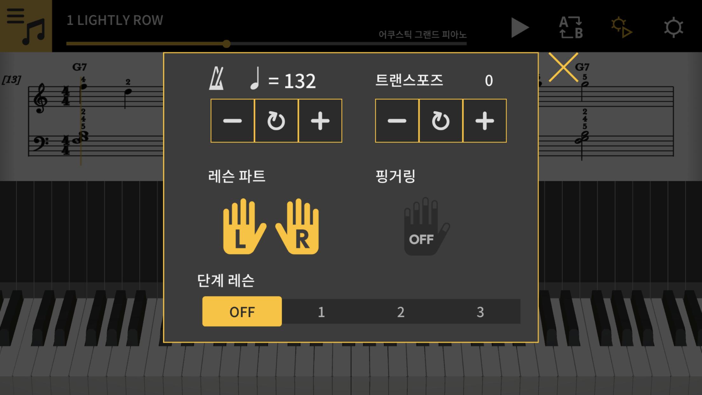Open the A-B repeat function
This screenshot has width=702, height=395.
(571, 28)
